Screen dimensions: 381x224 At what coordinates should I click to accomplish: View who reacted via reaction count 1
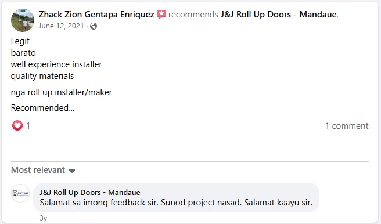pos(28,126)
